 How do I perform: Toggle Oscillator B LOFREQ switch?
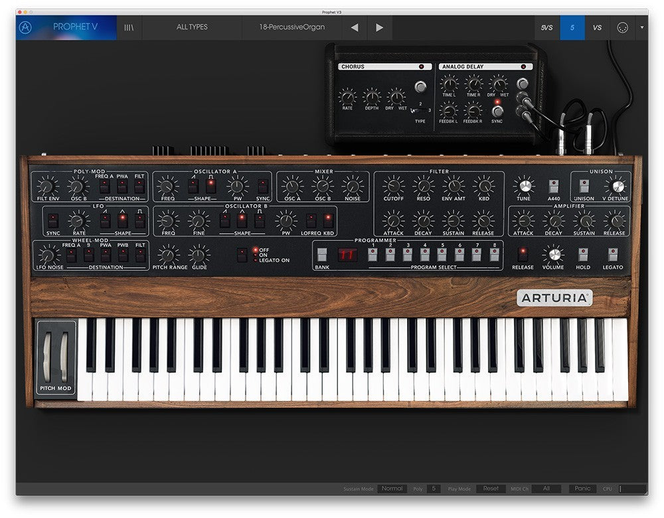click(x=311, y=220)
